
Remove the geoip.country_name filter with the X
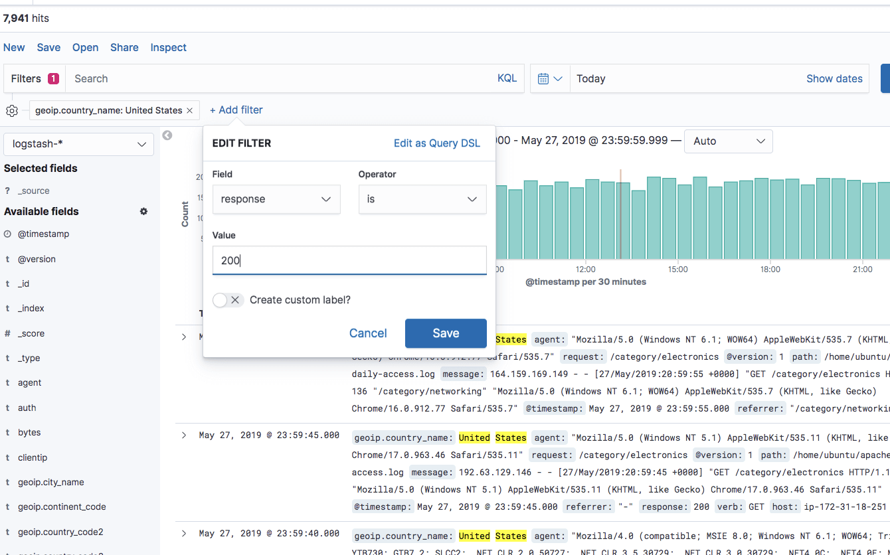coord(189,111)
